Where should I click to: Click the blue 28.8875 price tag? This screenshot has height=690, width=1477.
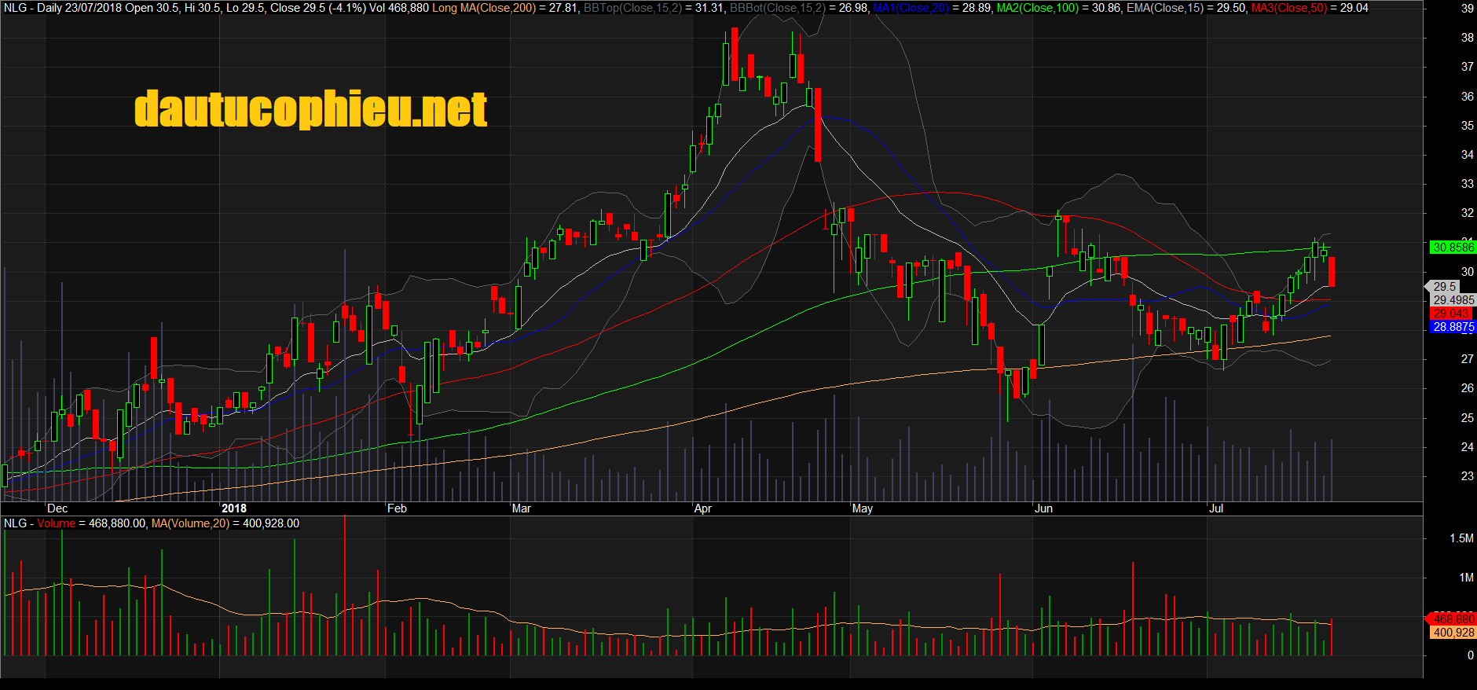(x=1453, y=327)
